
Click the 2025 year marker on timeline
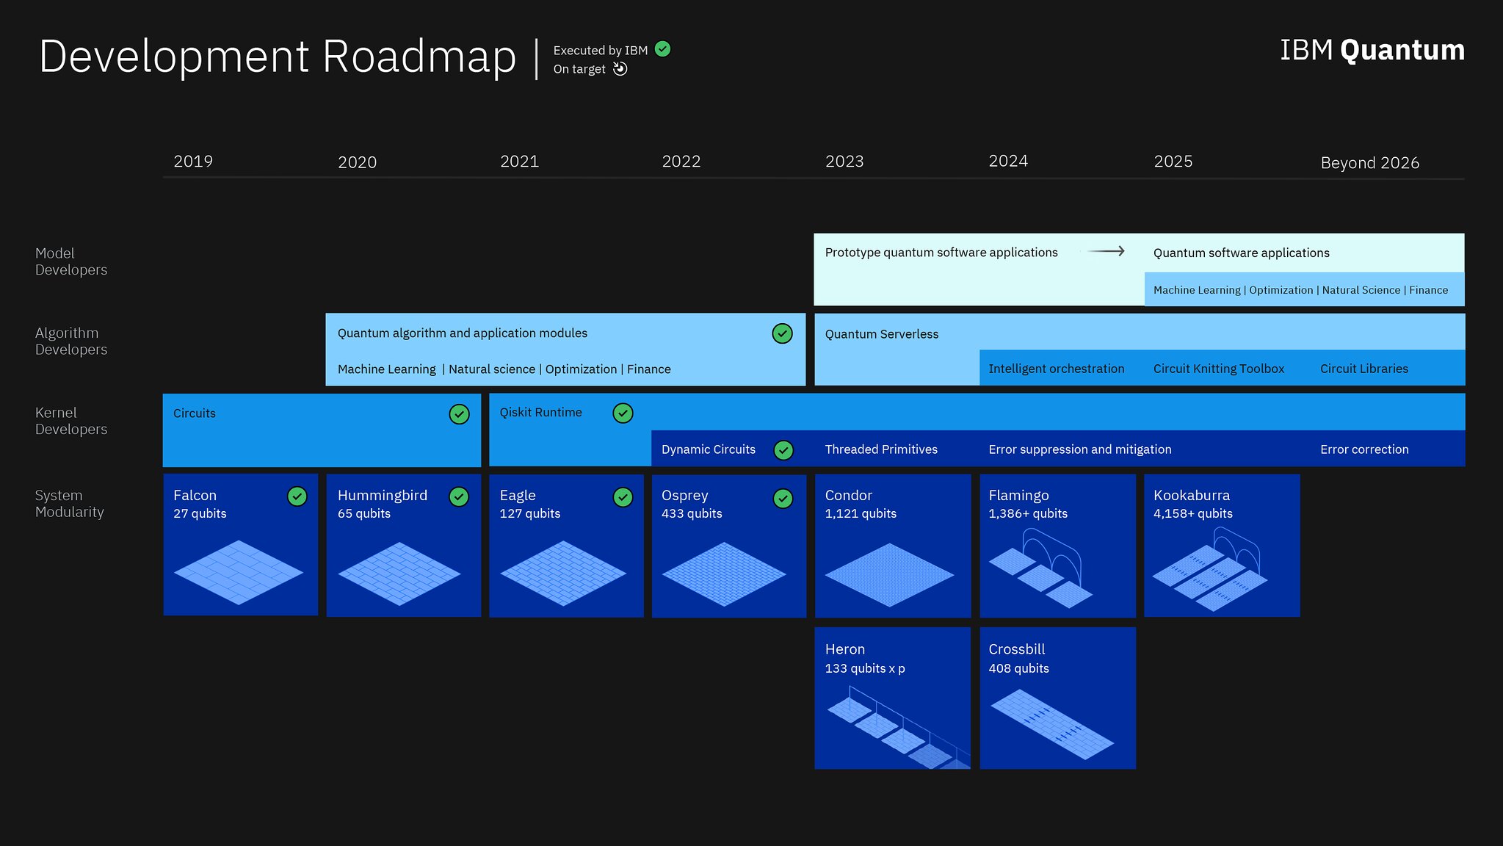pos(1172,160)
